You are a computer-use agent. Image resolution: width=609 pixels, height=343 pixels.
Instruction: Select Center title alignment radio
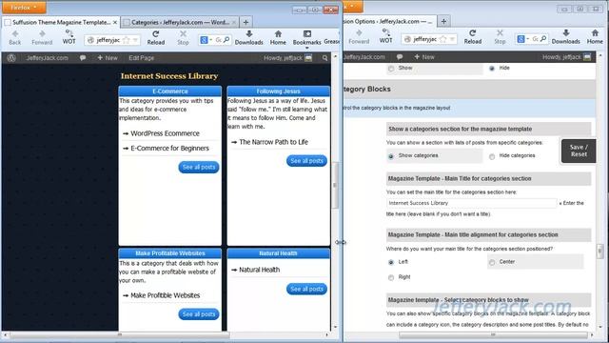(492, 263)
